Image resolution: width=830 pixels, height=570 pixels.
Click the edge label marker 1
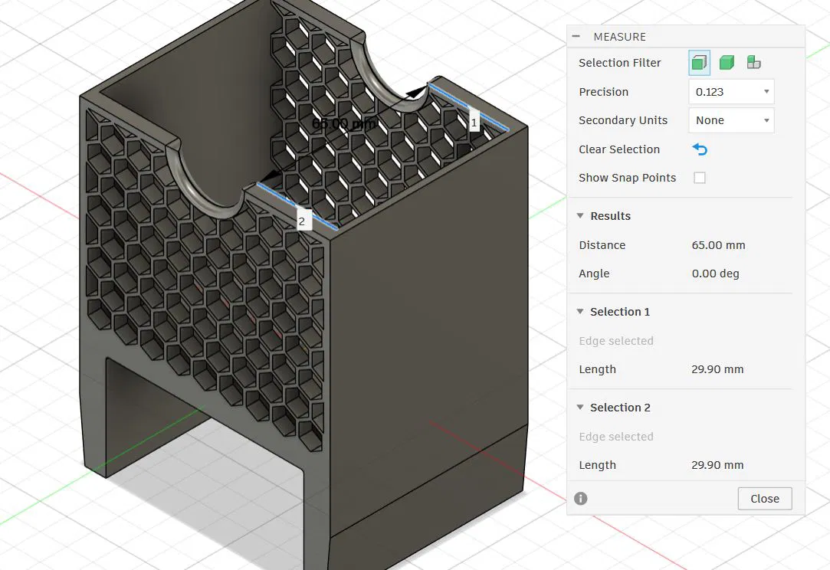(474, 122)
